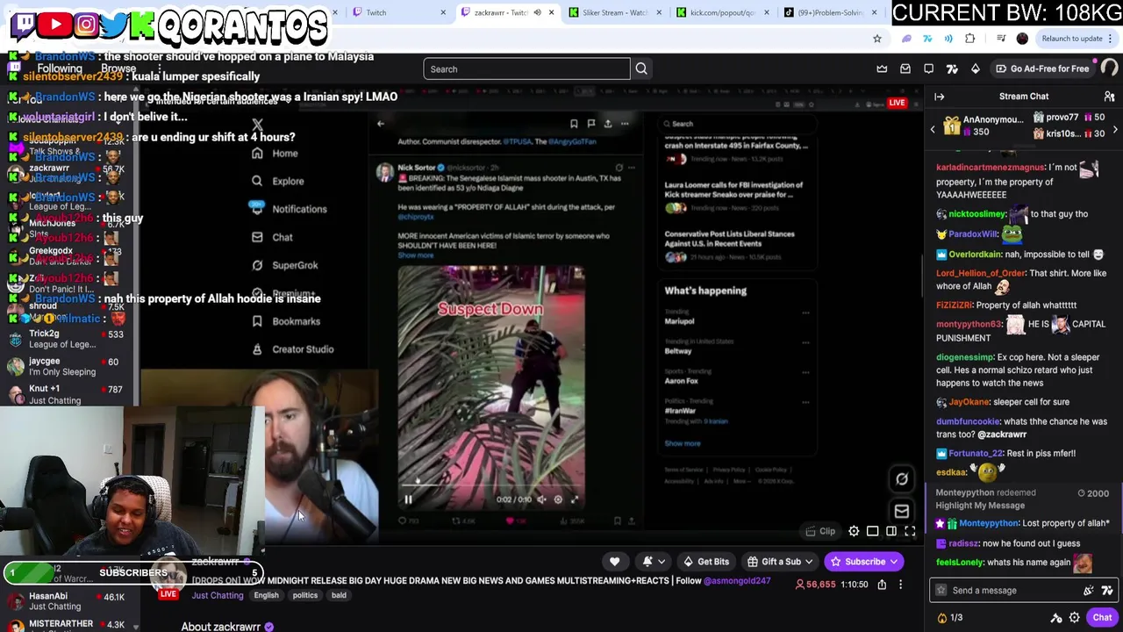Open the Chrome profile avatar
Screen dimensions: 1123x632
coord(1022,39)
